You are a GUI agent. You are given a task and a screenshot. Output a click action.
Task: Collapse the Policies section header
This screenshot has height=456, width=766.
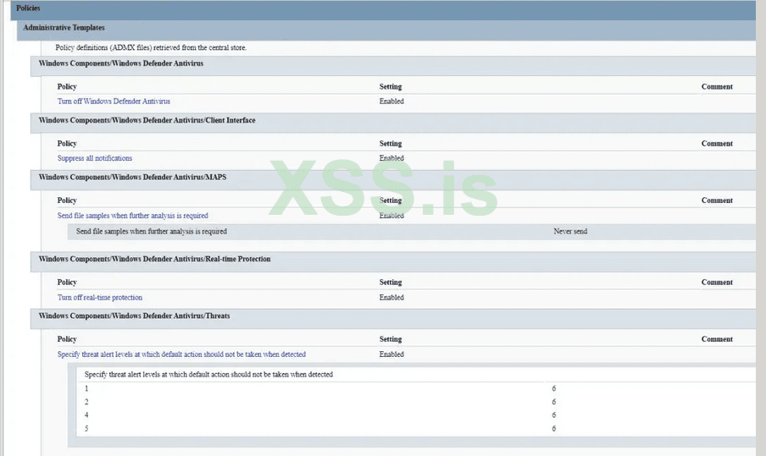tap(383, 10)
